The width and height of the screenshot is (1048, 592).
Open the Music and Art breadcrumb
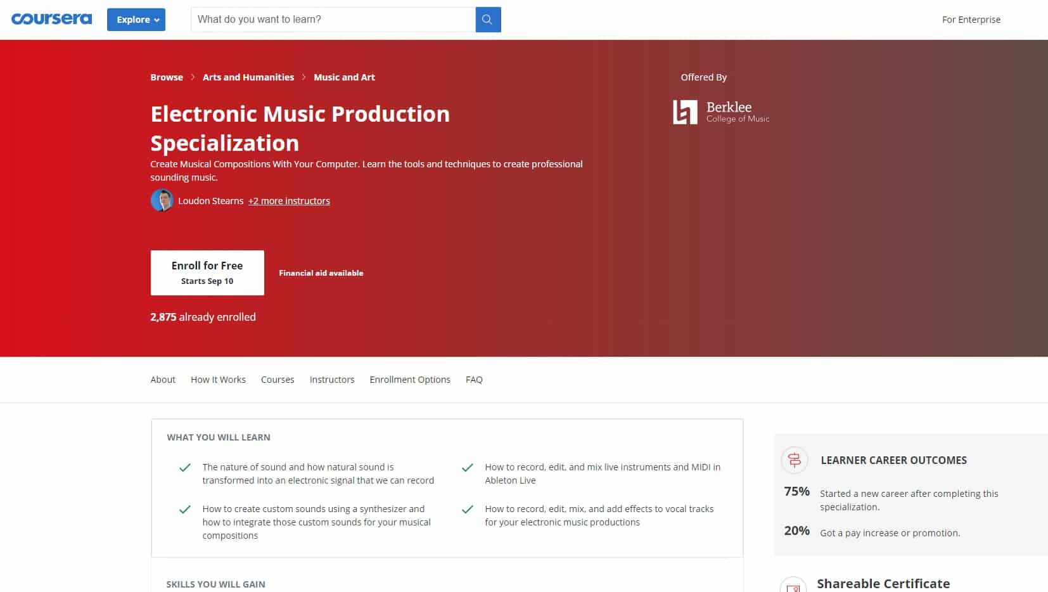[344, 77]
